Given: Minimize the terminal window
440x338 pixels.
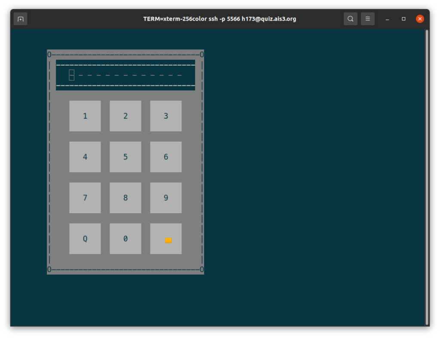Looking at the screenshot, I should point(387,19).
